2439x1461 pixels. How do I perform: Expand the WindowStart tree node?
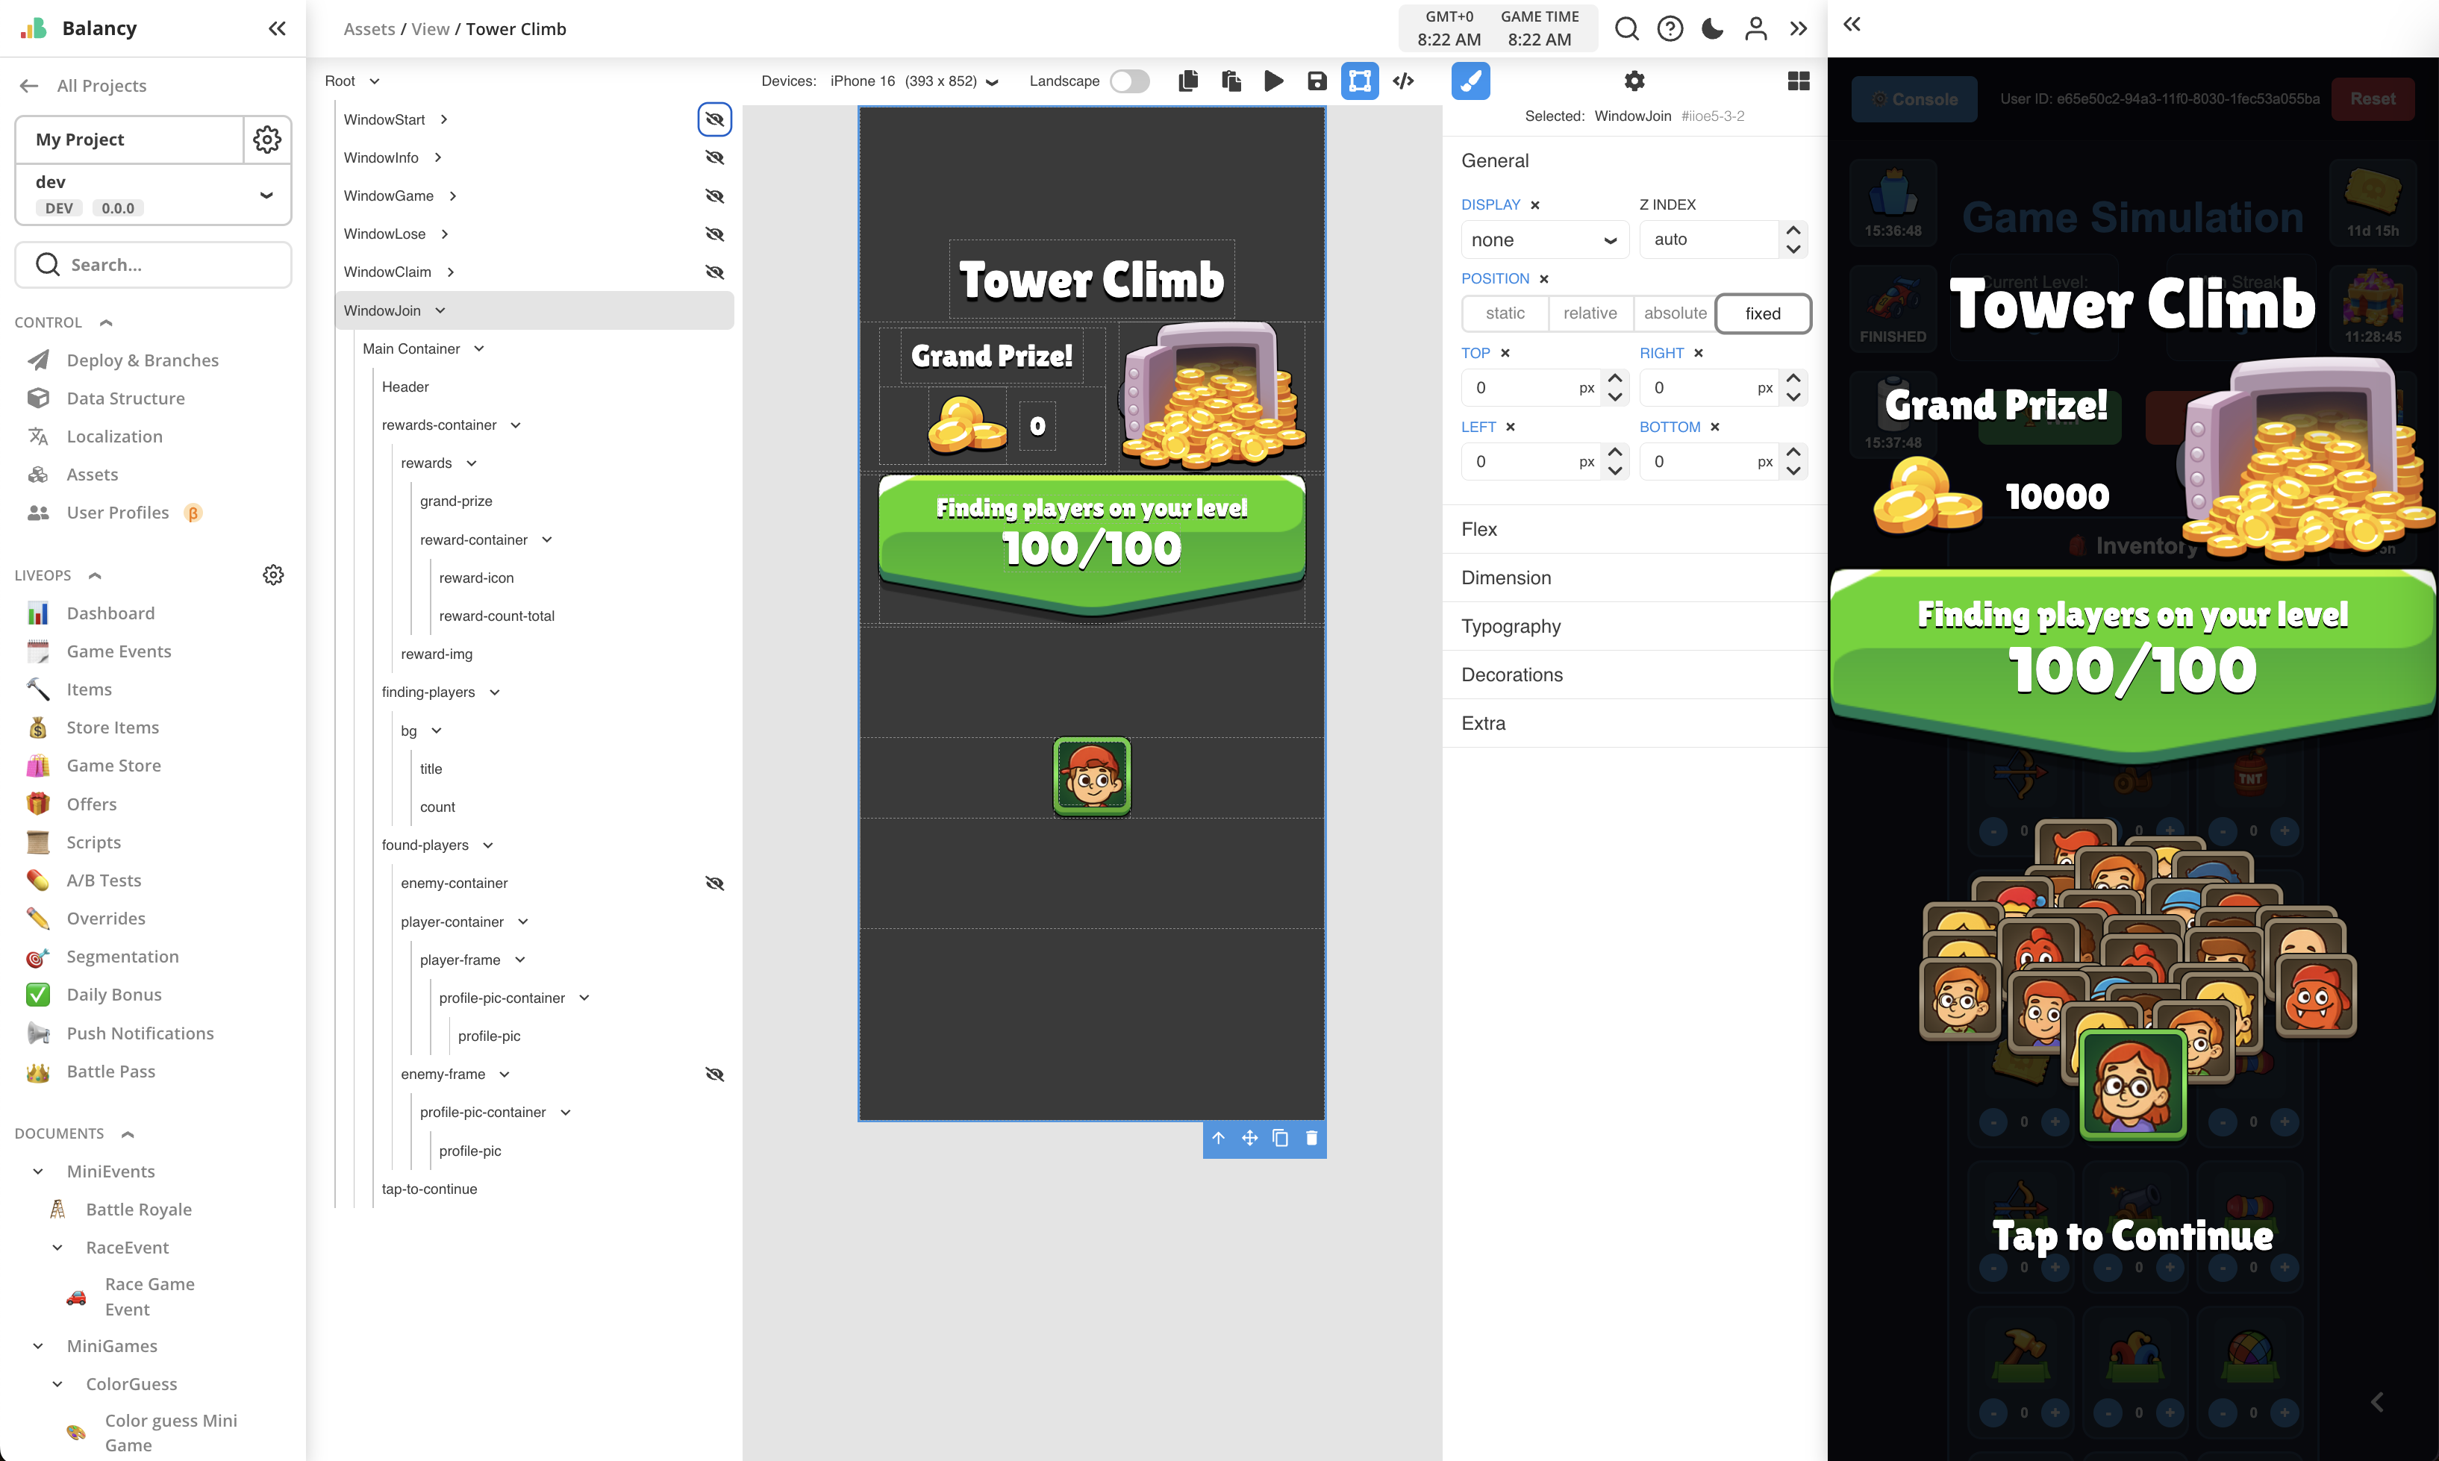click(444, 119)
